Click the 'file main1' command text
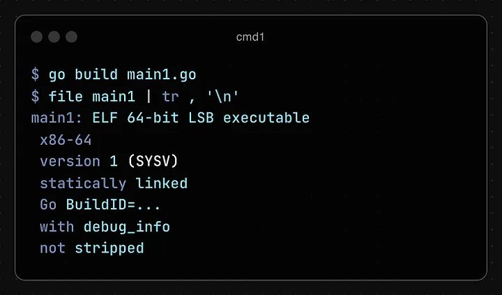Viewport: 502px width, 295px height. click(92, 97)
